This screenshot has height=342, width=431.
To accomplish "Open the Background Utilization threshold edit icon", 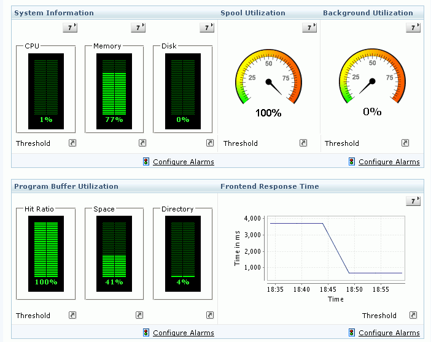I will (405, 143).
